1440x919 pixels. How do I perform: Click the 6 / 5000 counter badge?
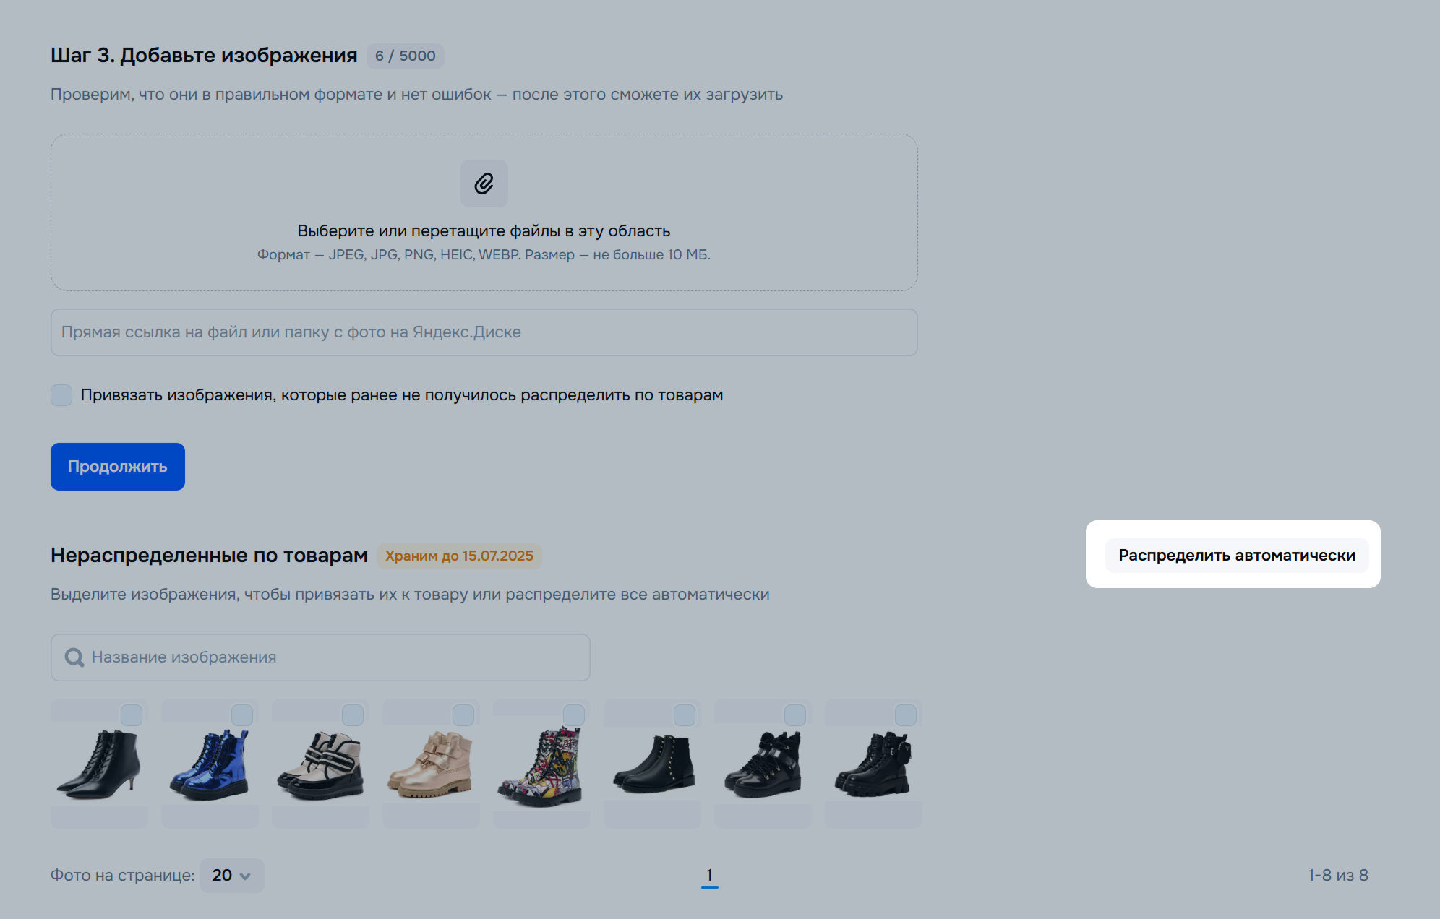tap(406, 56)
